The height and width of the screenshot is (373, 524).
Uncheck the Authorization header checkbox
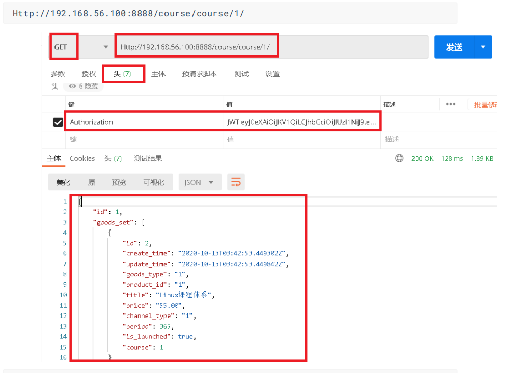coord(58,122)
